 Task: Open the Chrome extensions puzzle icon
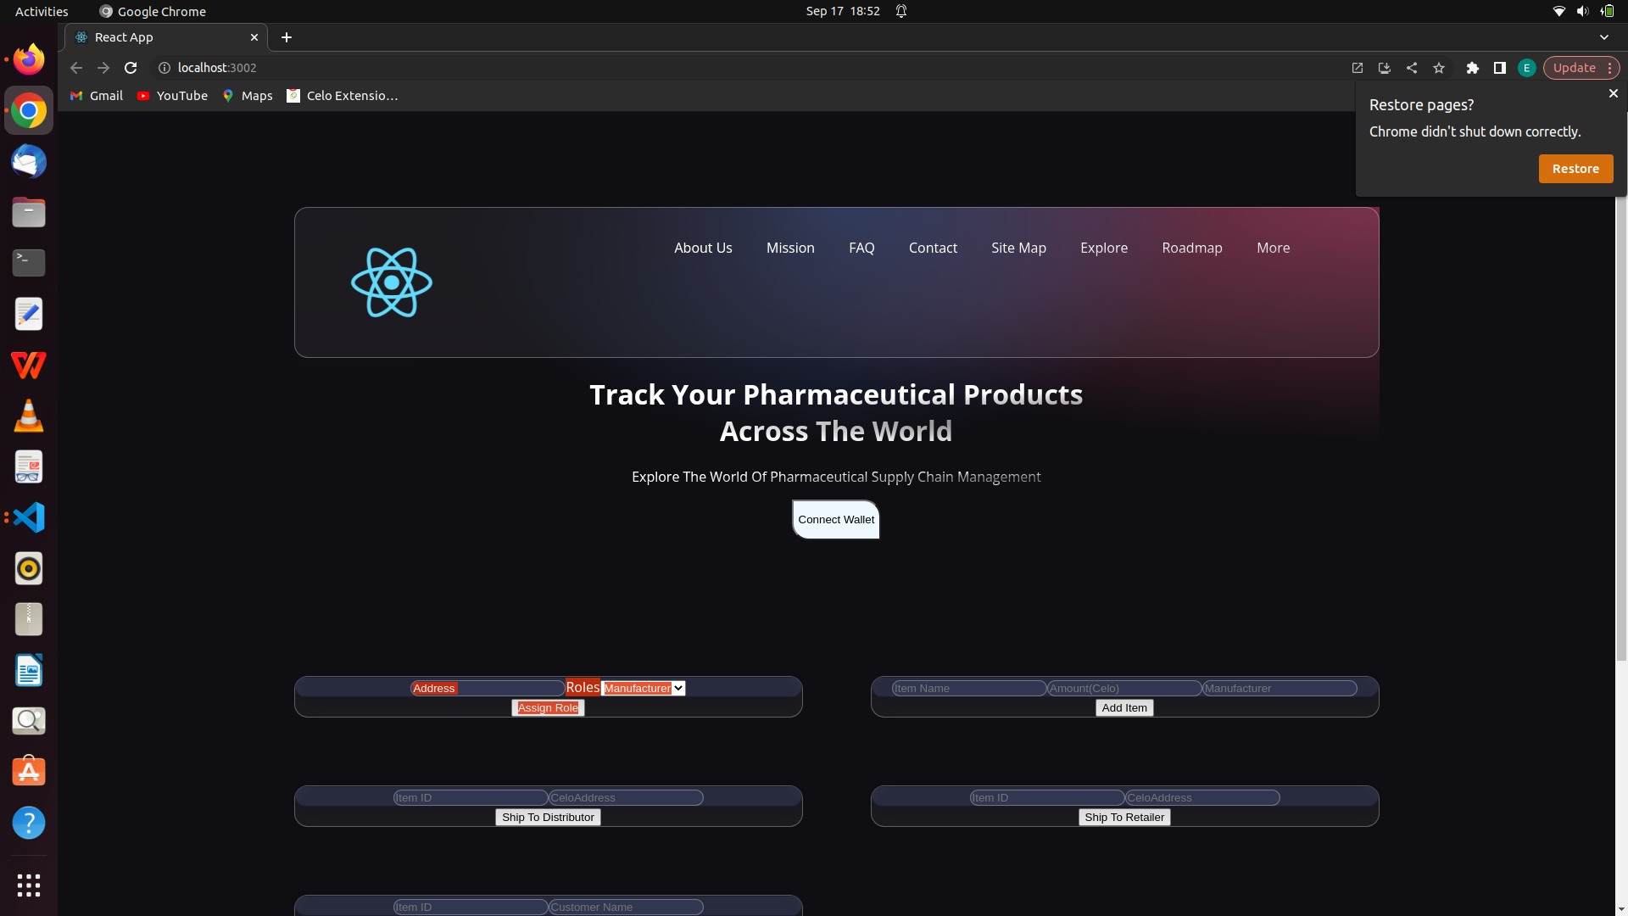click(x=1473, y=68)
